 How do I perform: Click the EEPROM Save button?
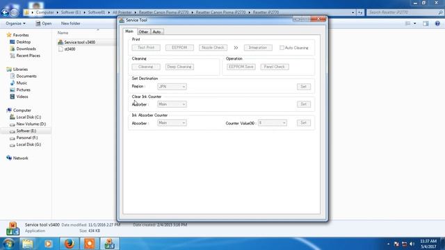241,67
